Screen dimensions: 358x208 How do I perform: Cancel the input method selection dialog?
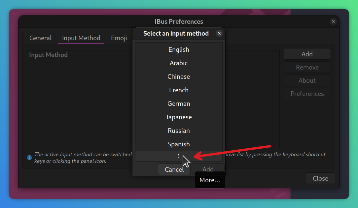[x=174, y=169]
